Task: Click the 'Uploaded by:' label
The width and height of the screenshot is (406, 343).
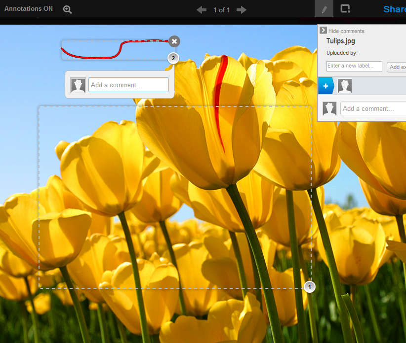Action: pyautogui.click(x=342, y=53)
